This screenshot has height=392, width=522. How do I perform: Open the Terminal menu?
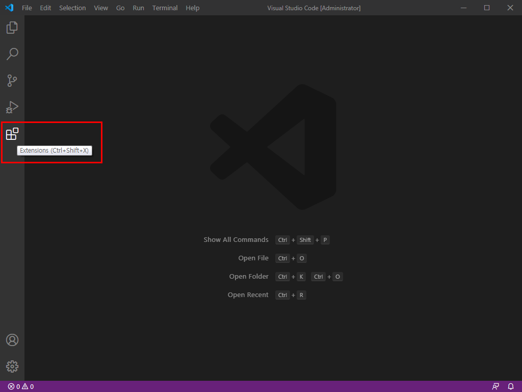165,8
